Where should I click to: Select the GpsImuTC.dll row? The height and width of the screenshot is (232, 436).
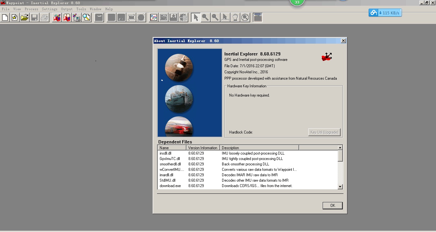pyautogui.click(x=247, y=159)
